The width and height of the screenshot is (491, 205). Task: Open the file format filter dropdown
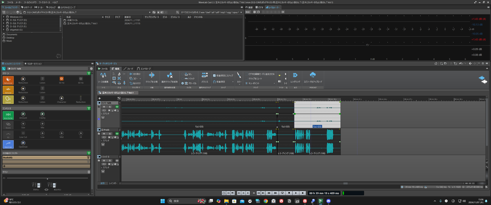(241, 12)
